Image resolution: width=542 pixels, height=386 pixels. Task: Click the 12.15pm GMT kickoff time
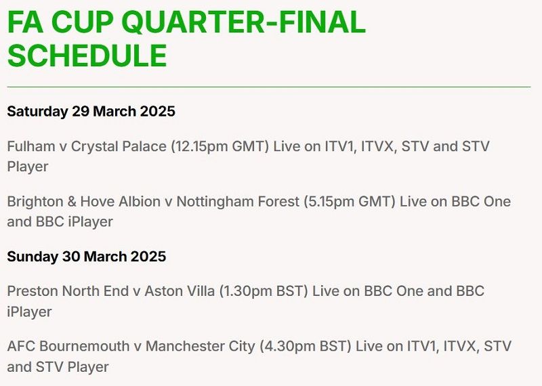coord(220,146)
